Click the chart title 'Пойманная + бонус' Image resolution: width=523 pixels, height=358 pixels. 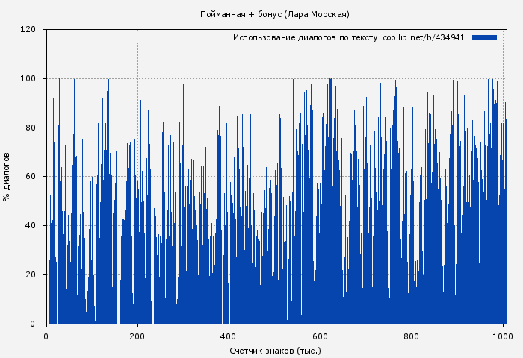[241, 14]
